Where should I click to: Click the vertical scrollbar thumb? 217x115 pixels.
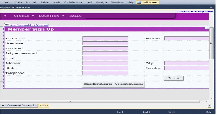[x=212, y=43]
